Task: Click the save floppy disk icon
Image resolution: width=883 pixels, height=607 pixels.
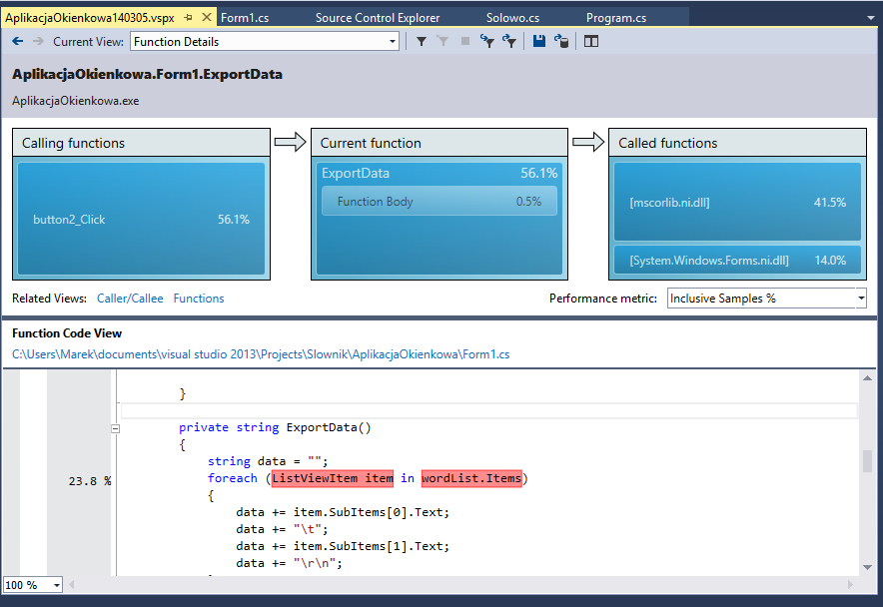Action: tap(539, 41)
